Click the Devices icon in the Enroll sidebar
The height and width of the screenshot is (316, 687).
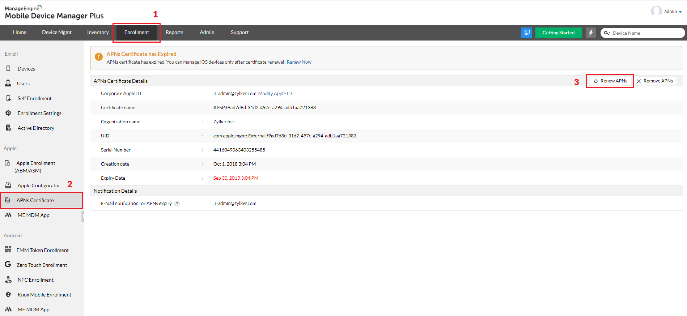tap(8, 68)
